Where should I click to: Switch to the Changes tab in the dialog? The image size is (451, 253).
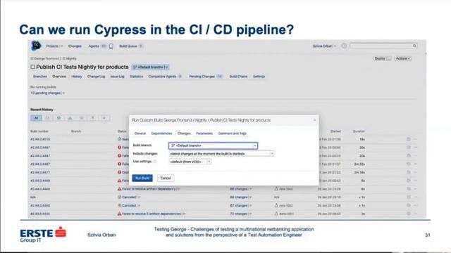184,134
